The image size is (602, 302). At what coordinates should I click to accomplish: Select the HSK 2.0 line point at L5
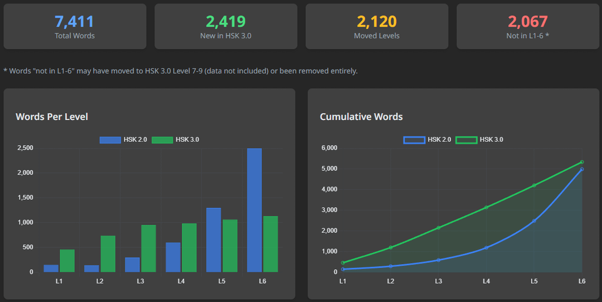(534, 220)
